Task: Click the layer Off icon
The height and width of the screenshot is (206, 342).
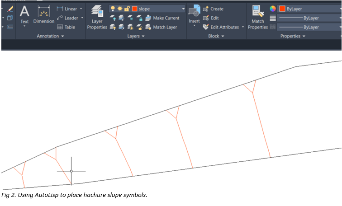Action: (113, 18)
